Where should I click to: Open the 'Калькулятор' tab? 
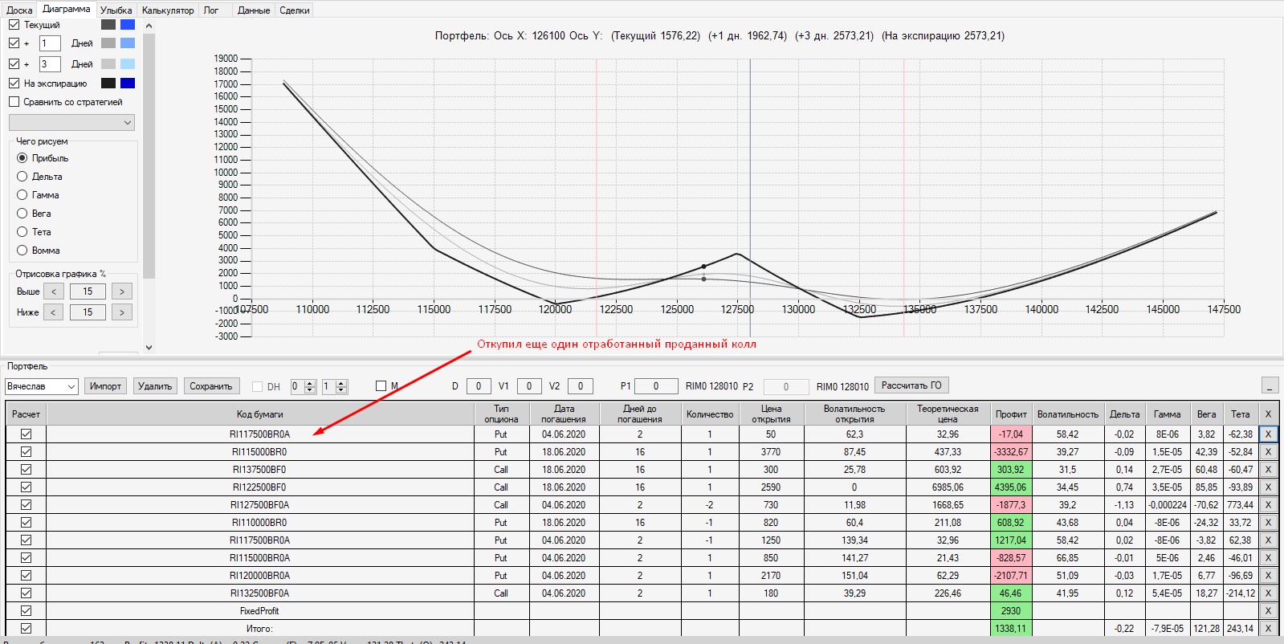(168, 10)
